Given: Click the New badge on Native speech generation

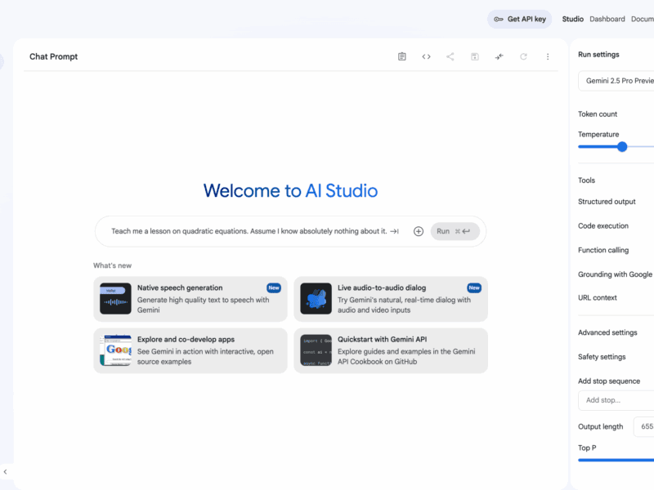Looking at the screenshot, I should tap(274, 288).
